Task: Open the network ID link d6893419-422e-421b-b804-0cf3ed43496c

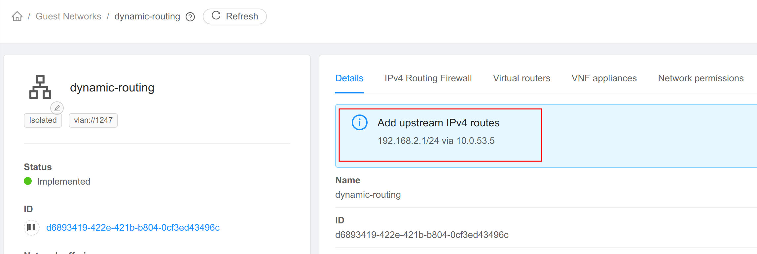Action: point(133,227)
